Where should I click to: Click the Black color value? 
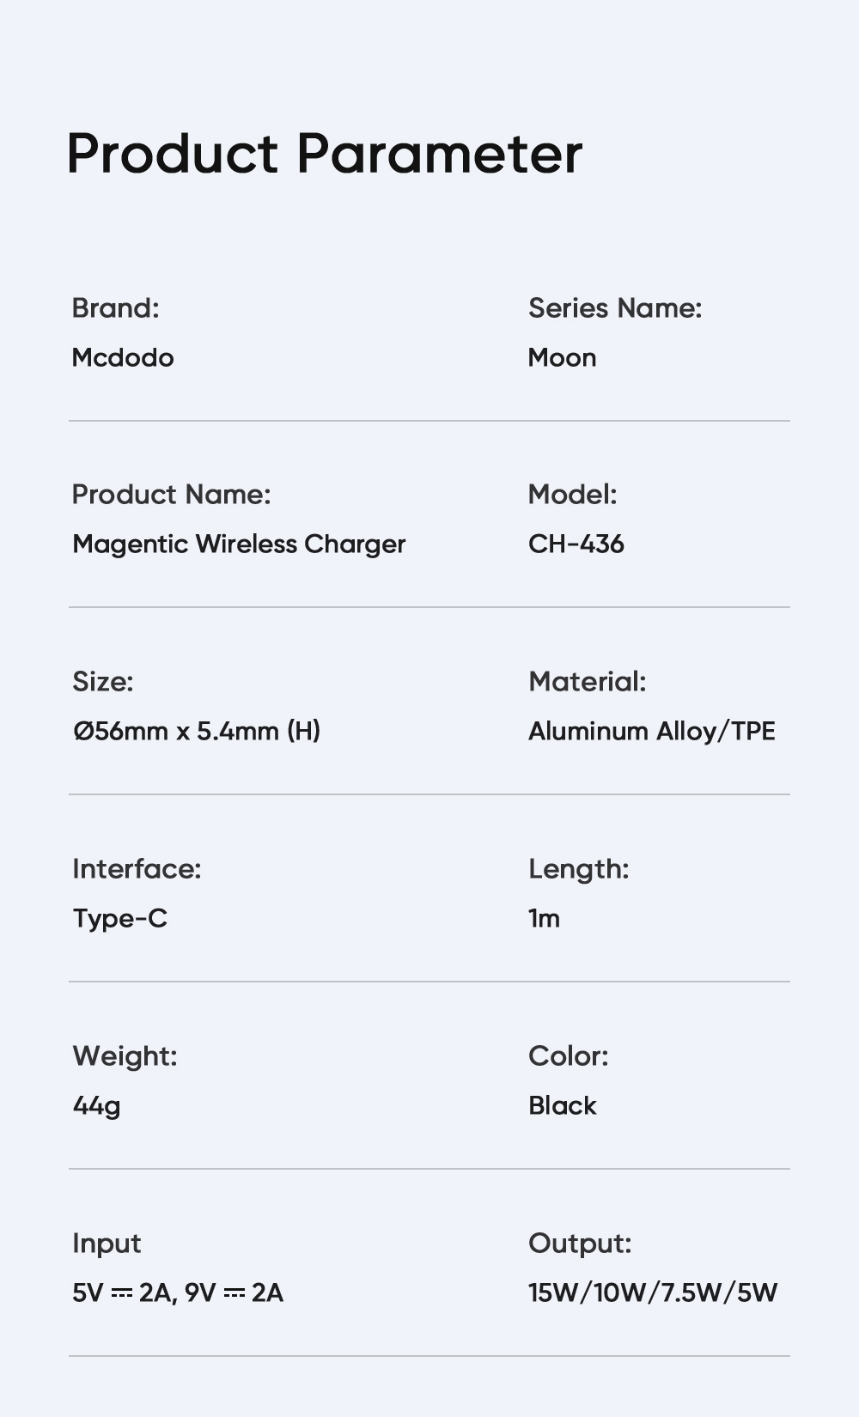coord(562,1105)
